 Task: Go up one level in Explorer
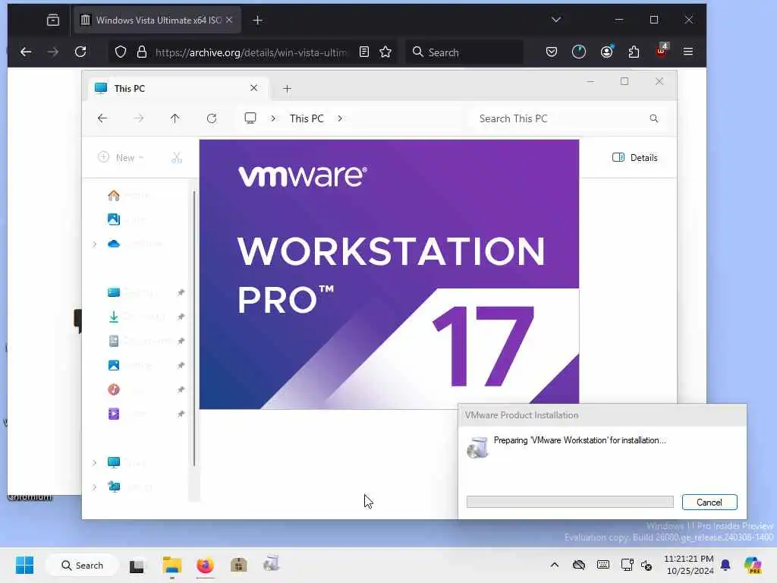coord(175,118)
